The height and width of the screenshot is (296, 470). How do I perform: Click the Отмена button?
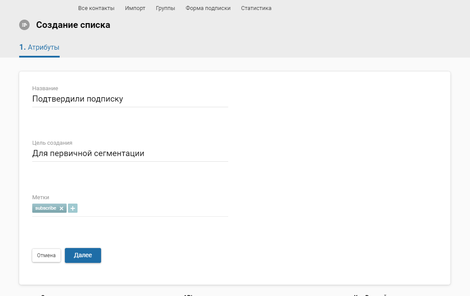coord(46,255)
